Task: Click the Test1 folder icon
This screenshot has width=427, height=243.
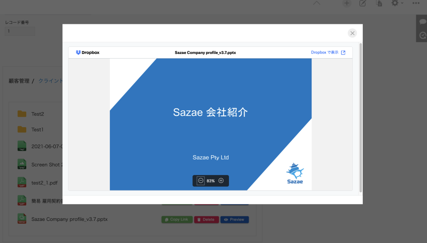Action: 22,129
